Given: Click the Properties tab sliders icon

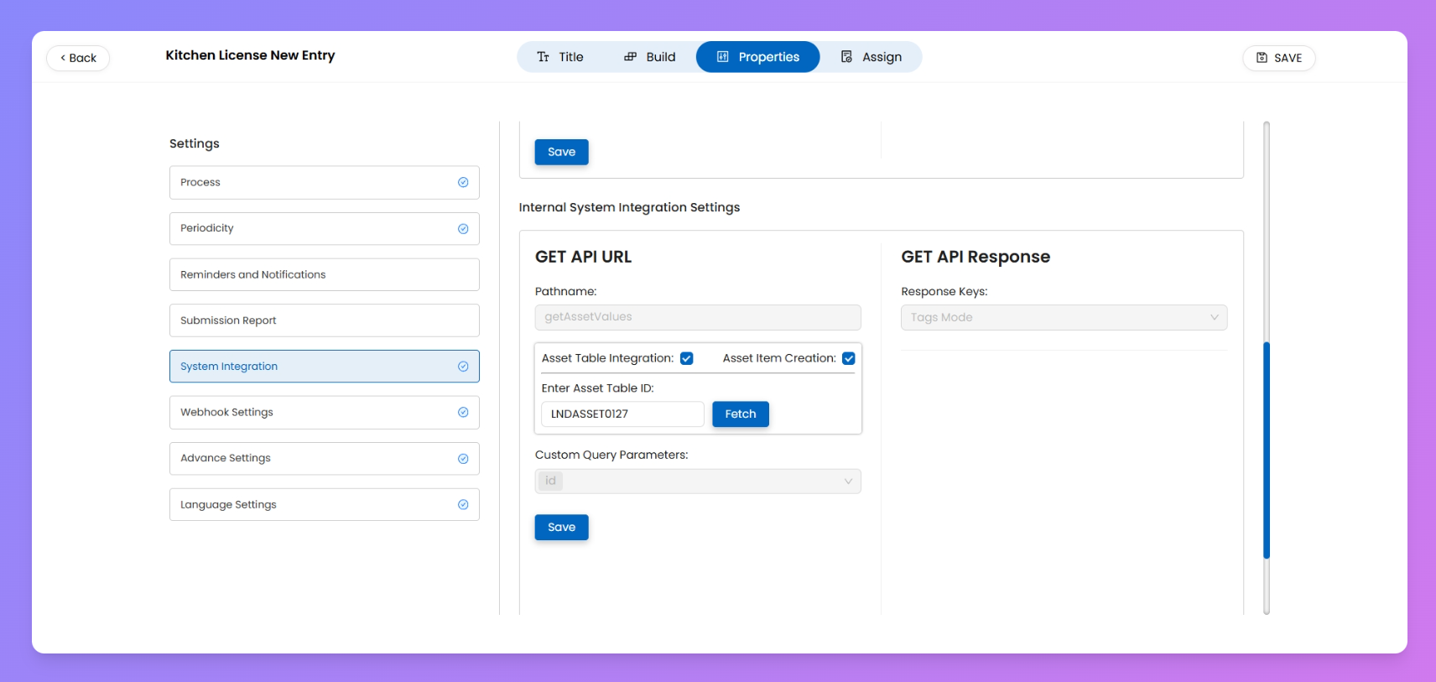Looking at the screenshot, I should click(x=723, y=57).
